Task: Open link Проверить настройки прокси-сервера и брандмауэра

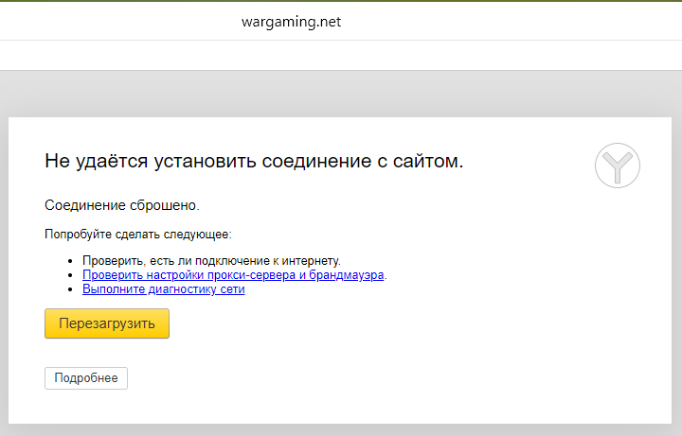Action: [x=233, y=275]
